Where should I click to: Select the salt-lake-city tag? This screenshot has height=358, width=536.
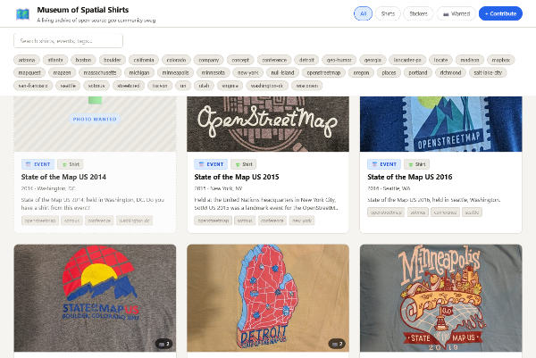click(x=488, y=73)
